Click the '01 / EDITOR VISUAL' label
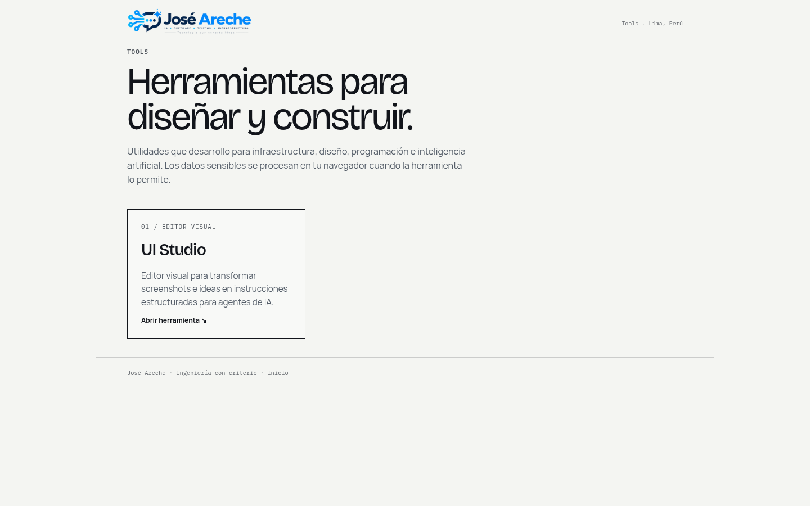The height and width of the screenshot is (506, 810). point(178,227)
